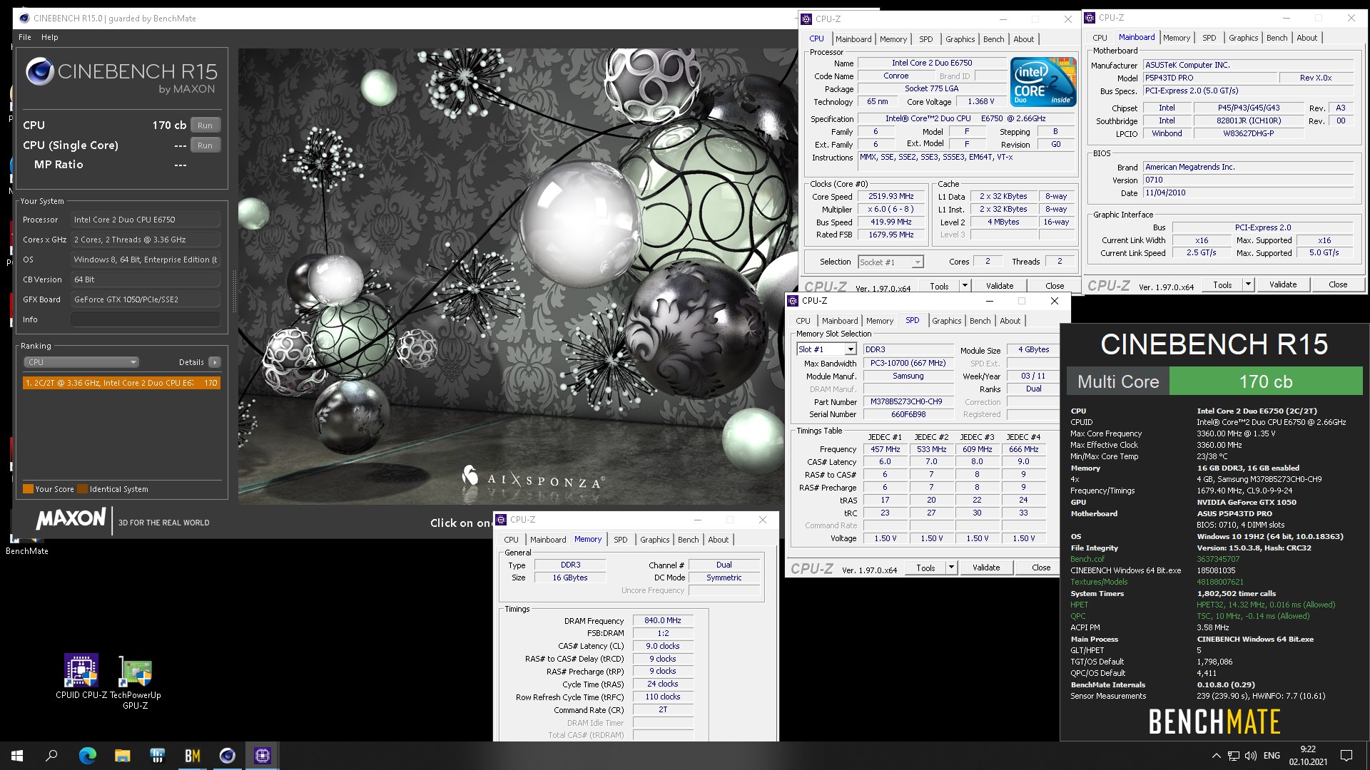
Task: Open the Windows Start menu
Action: (x=17, y=756)
